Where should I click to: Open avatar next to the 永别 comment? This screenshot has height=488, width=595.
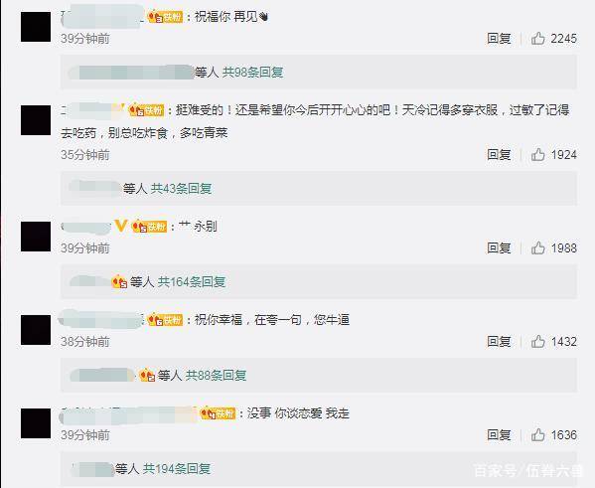pyautogui.click(x=36, y=237)
